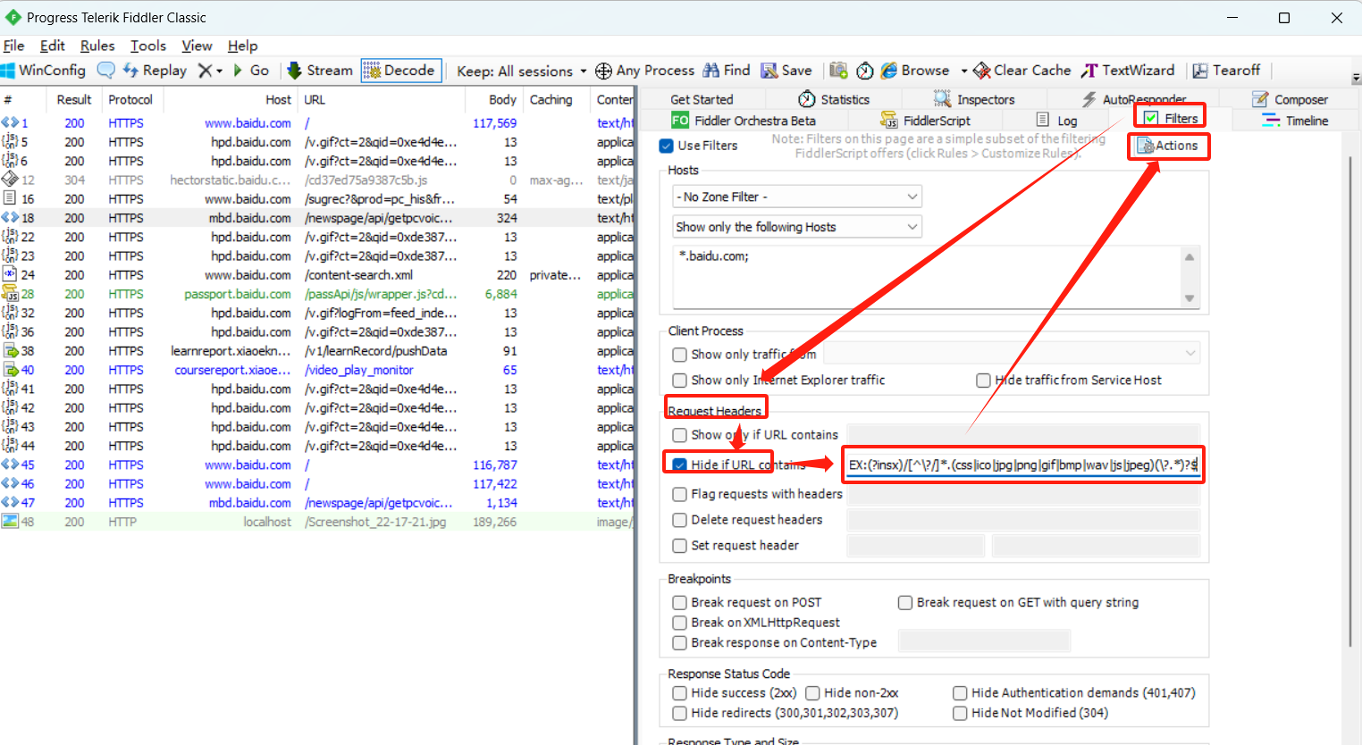
Task: Enable Hide Not Modified (304)
Action: coord(961,714)
